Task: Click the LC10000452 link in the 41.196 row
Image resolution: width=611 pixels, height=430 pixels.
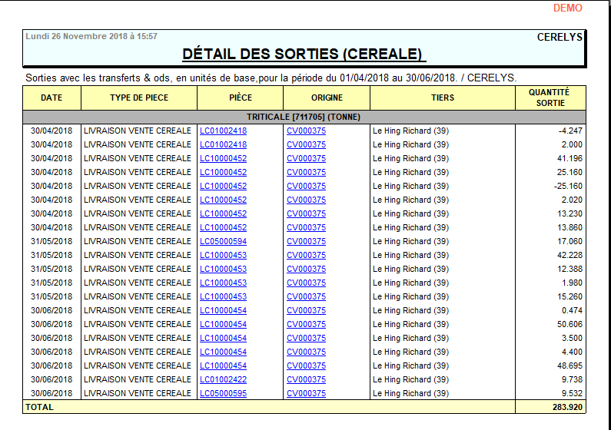Action: coord(223,158)
